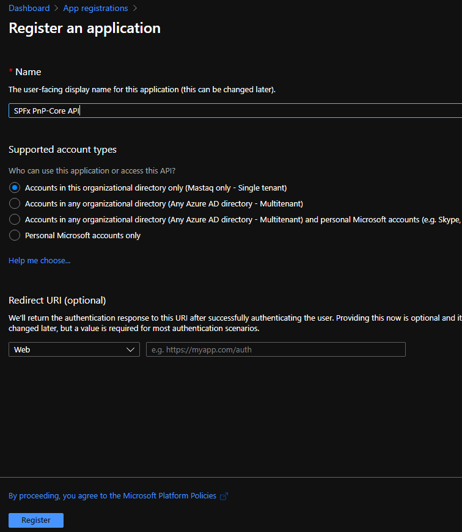Click the external link icon beside Platform Policies

[224, 496]
